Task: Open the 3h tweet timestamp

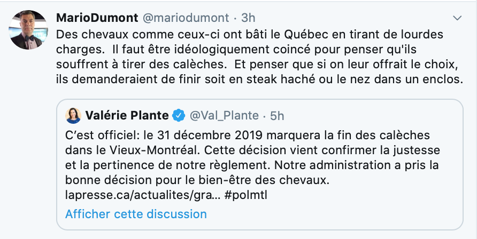Action: pos(248,18)
